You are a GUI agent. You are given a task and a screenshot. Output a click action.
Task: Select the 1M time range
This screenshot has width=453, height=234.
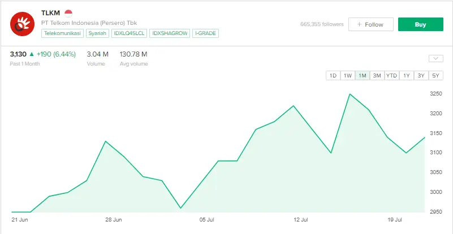click(x=363, y=76)
